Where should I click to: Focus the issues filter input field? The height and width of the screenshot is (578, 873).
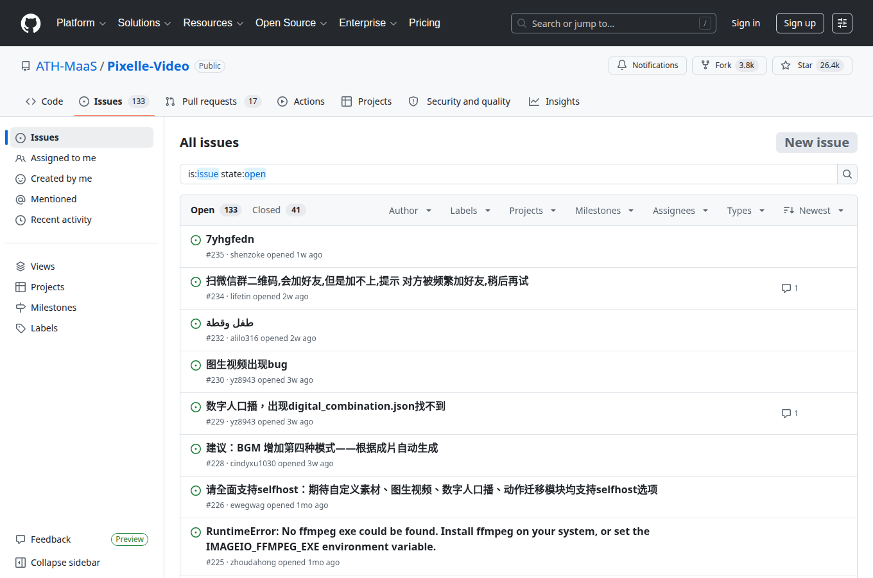[x=508, y=174]
